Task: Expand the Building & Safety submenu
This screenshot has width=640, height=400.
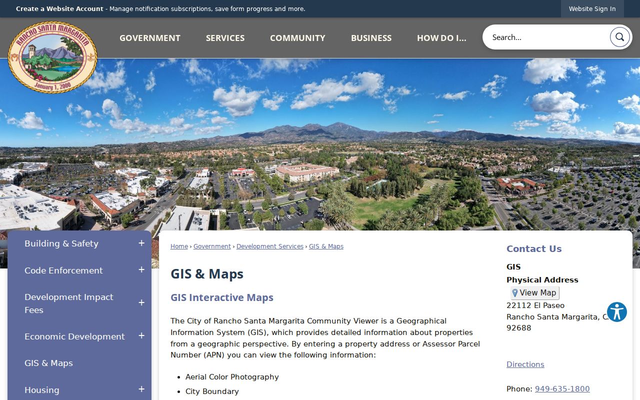Action: pos(141,243)
